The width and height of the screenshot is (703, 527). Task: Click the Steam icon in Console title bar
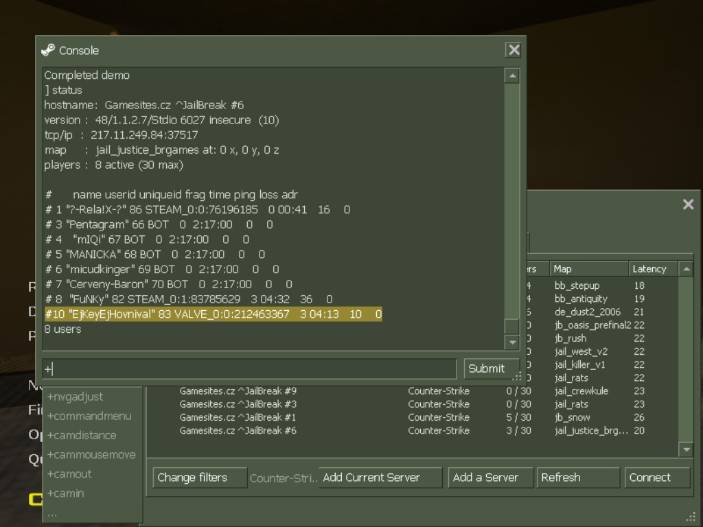48,50
